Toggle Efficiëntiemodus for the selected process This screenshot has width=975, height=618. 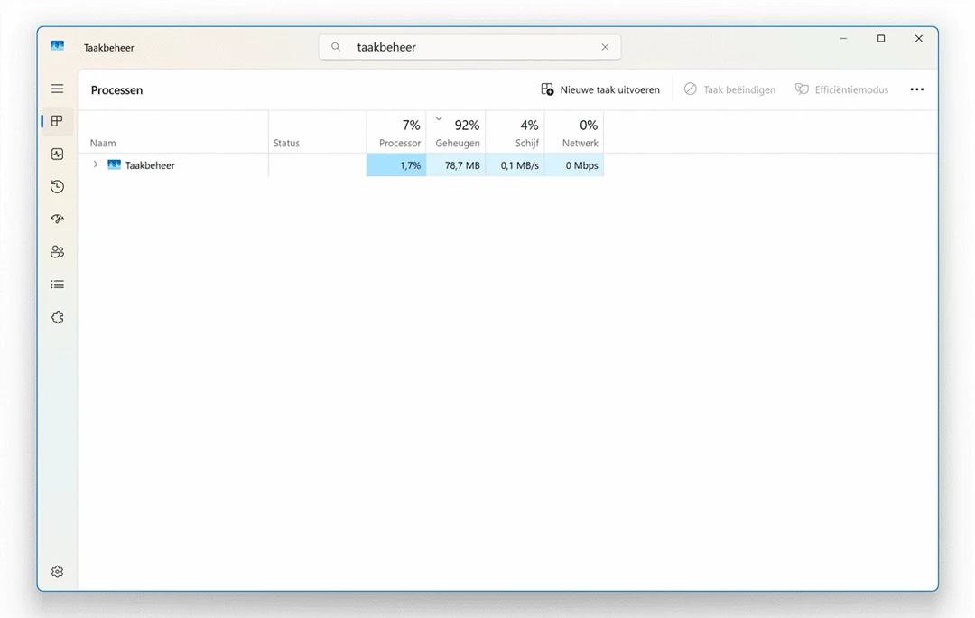coord(840,89)
